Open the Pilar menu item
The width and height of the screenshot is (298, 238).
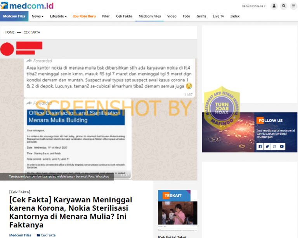tap(106, 16)
